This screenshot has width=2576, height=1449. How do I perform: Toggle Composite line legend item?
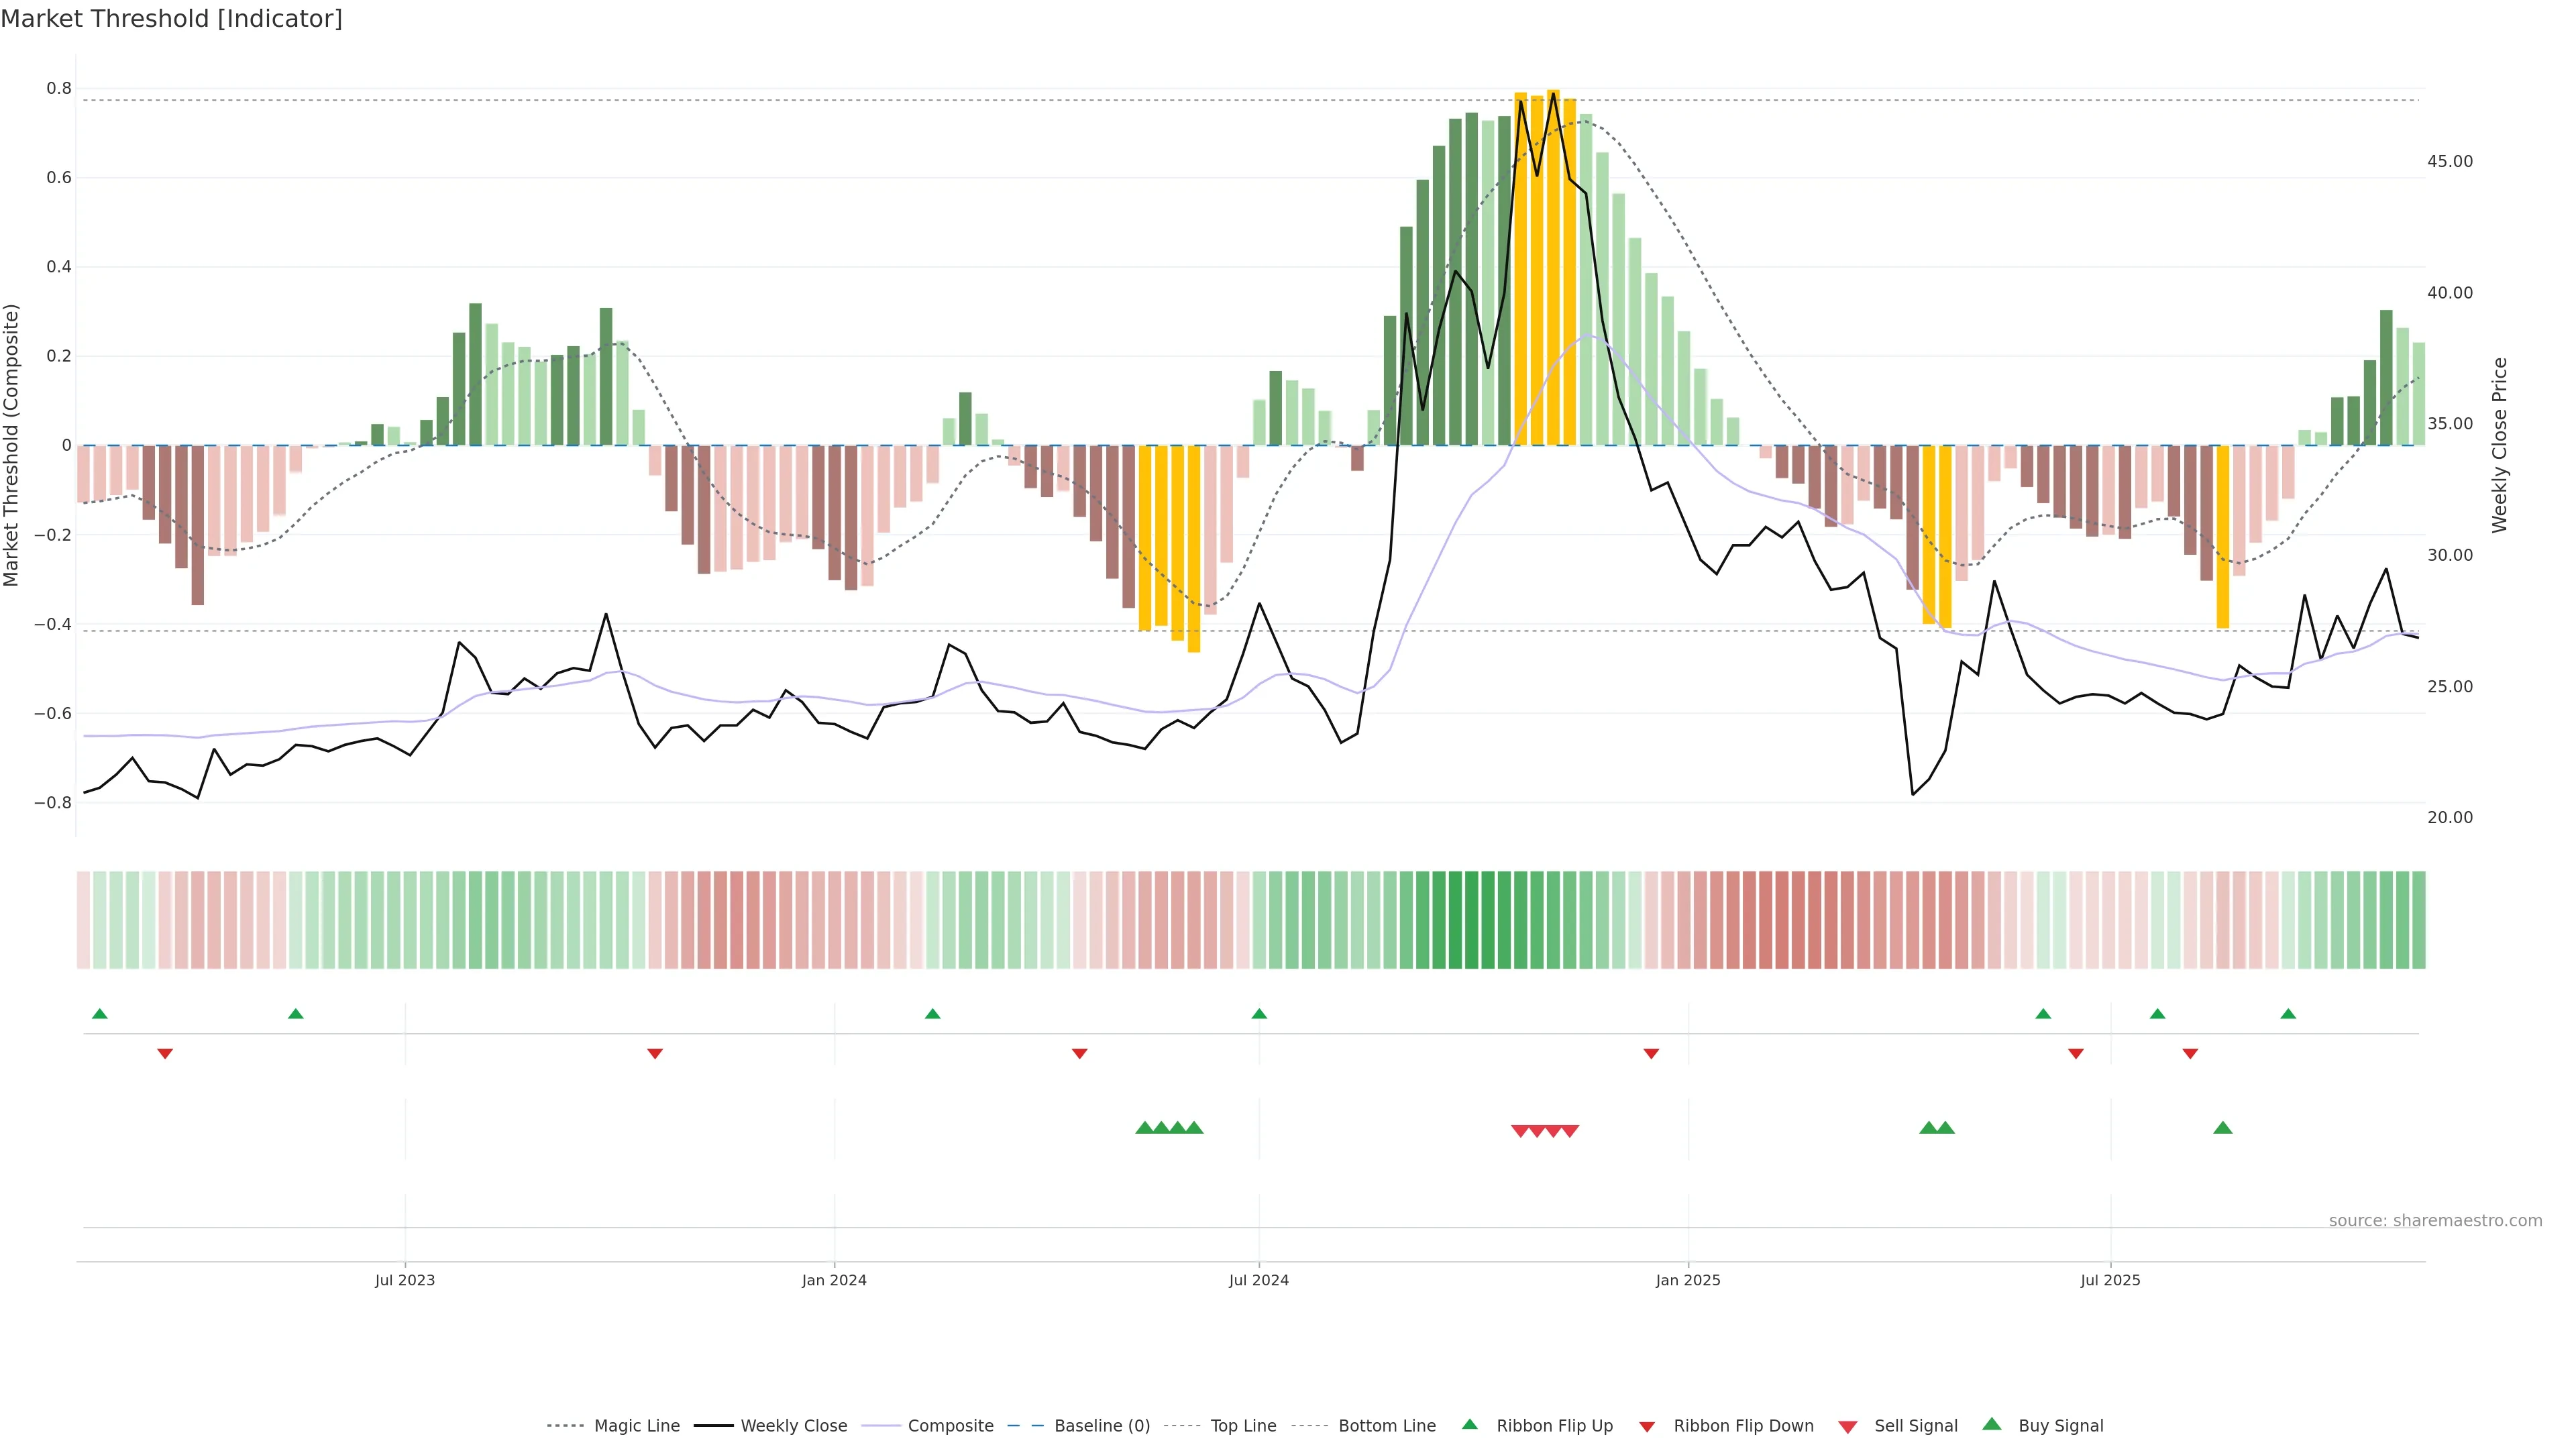pyautogui.click(x=950, y=1425)
